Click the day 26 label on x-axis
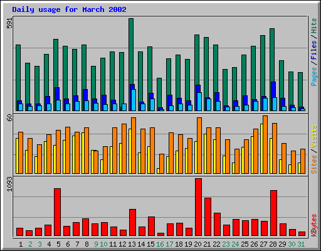The height and width of the screenshot is (251, 321). [254, 244]
